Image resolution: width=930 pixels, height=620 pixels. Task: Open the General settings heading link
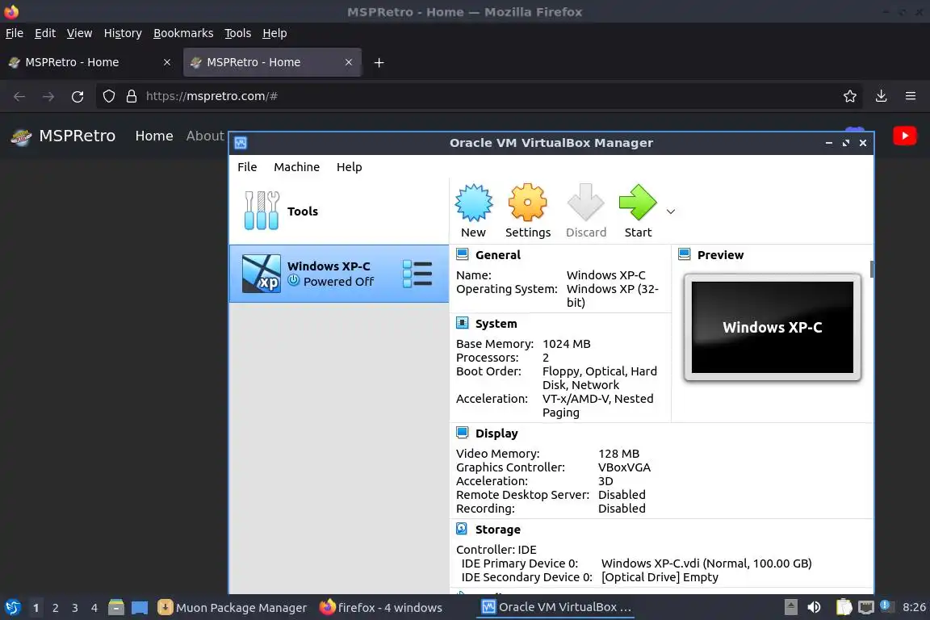tap(497, 255)
